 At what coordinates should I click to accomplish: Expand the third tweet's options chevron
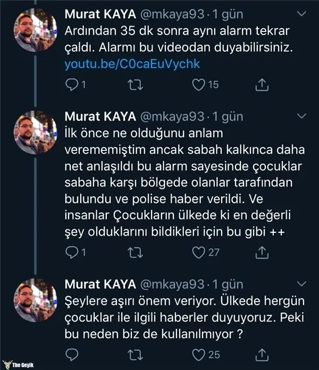tap(302, 283)
